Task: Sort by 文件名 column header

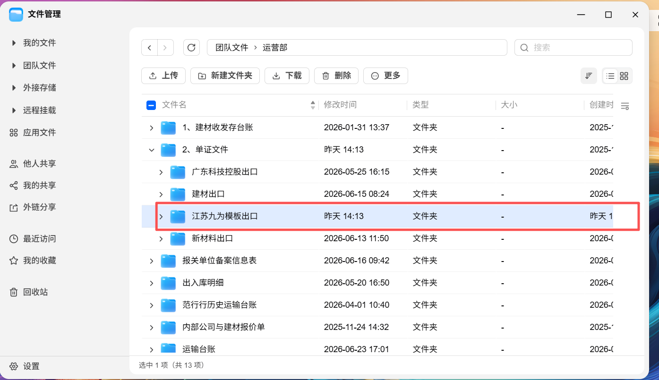Action: point(174,105)
